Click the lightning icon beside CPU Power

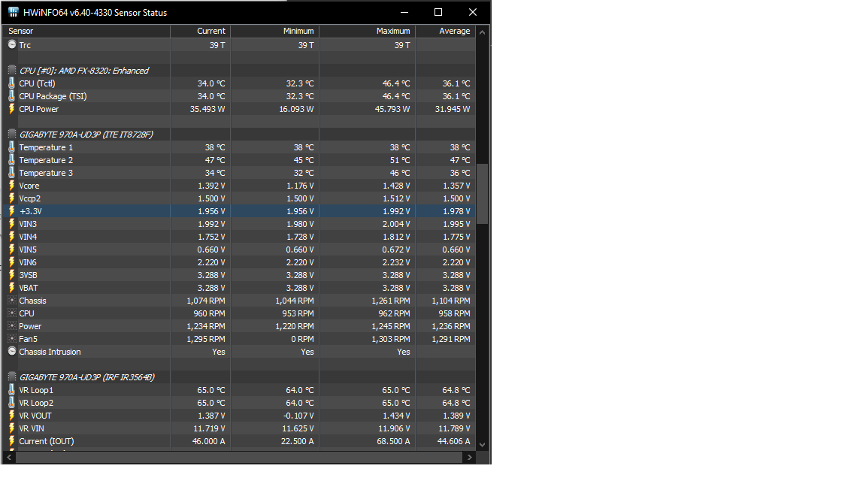12,109
